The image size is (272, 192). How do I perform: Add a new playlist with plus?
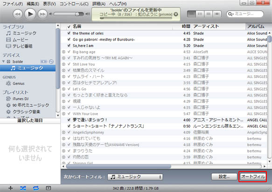coord(10,188)
